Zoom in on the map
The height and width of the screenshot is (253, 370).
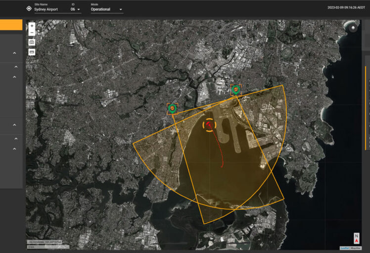point(32,26)
